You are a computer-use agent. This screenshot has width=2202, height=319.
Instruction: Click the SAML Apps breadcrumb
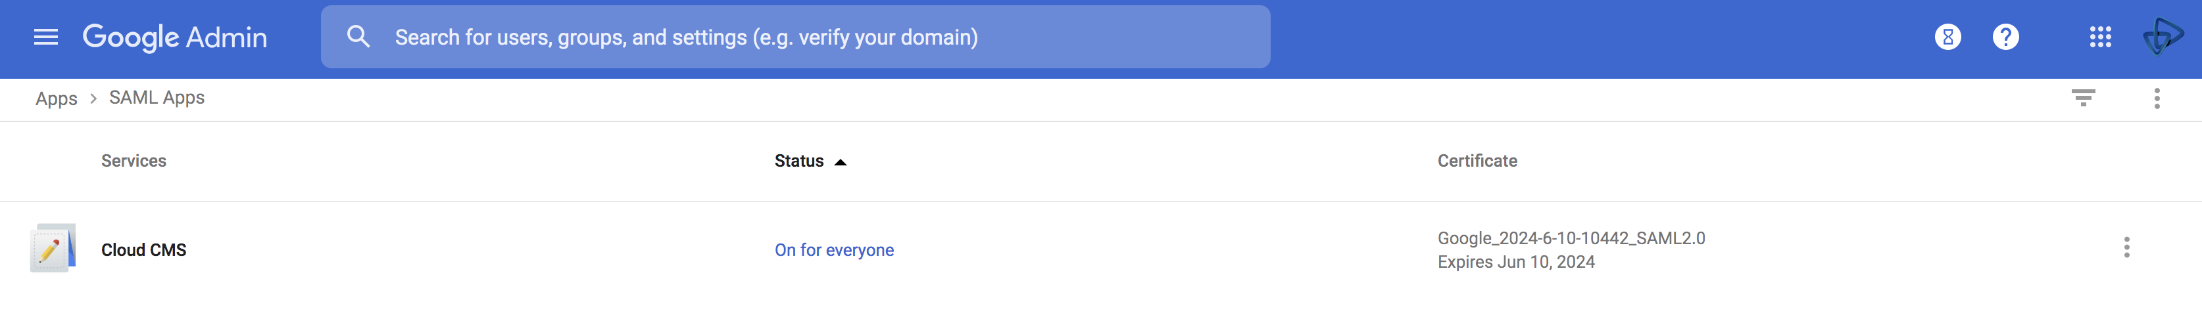pos(157,98)
